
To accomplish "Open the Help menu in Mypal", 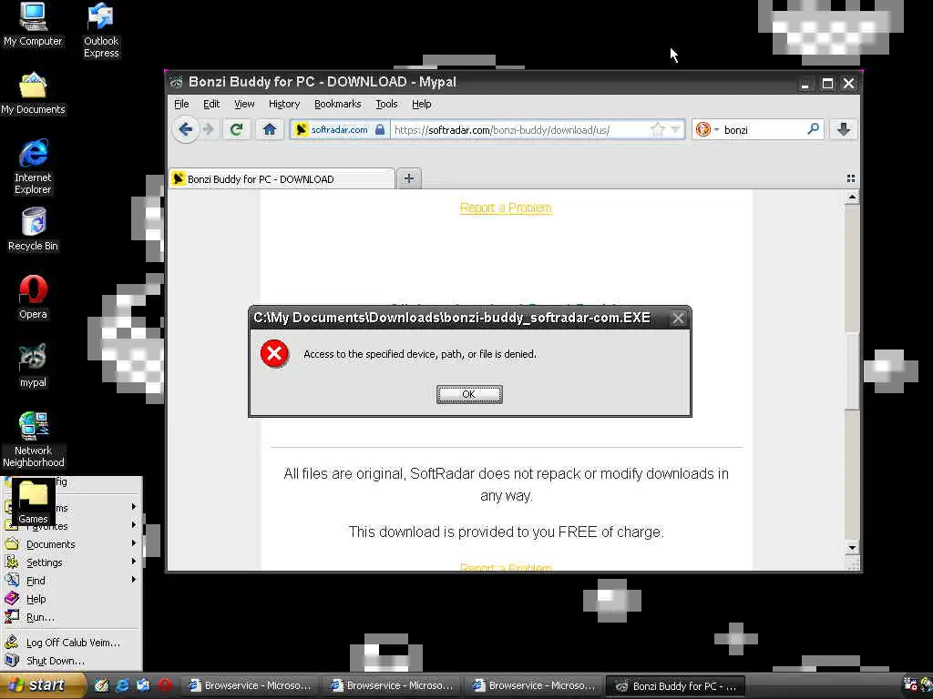I will coord(421,104).
